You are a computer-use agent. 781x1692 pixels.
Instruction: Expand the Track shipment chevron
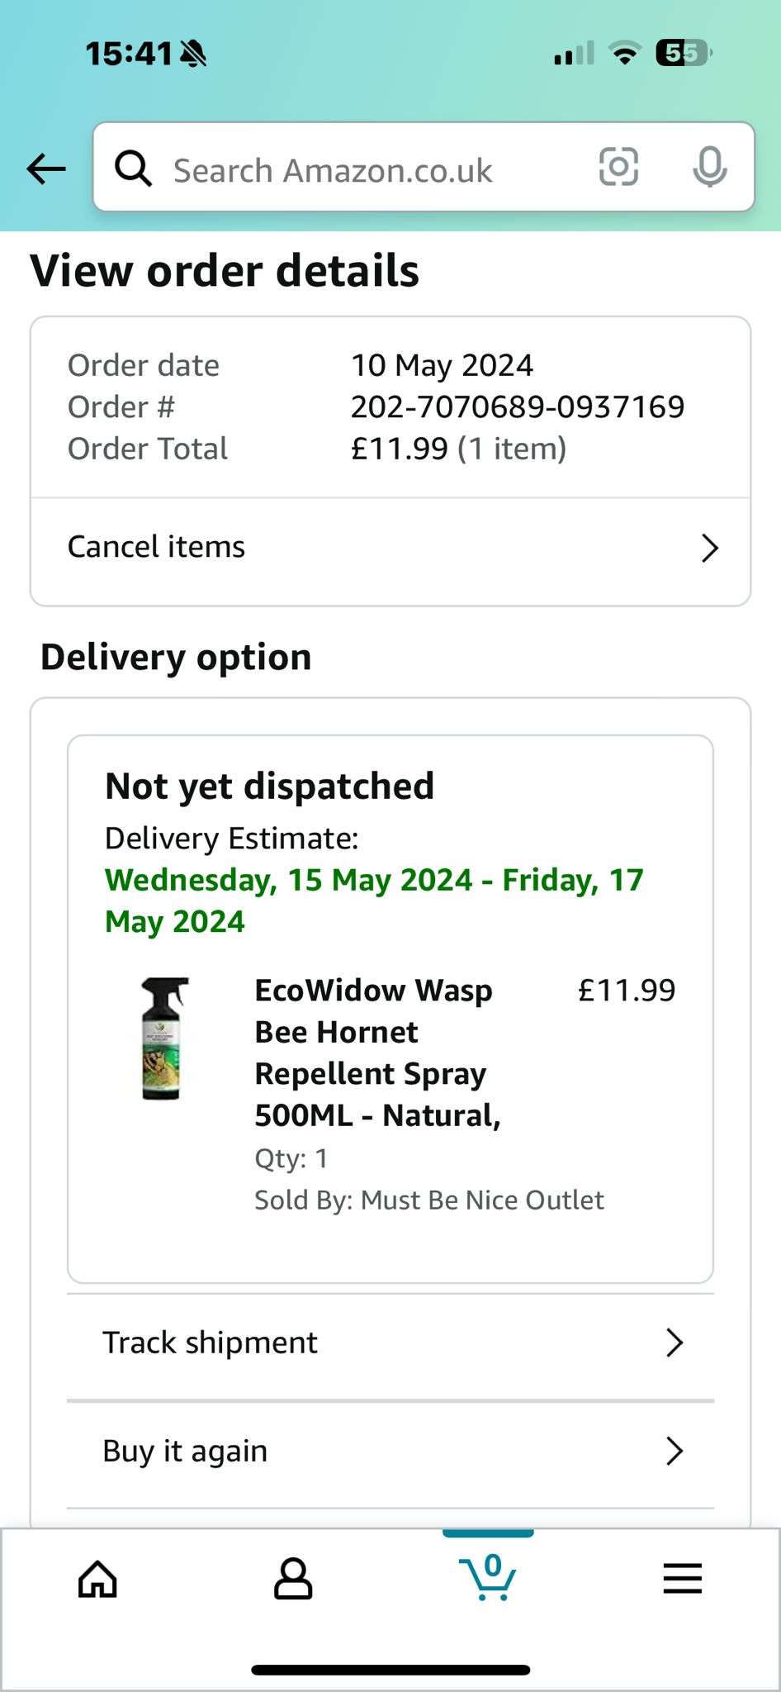coord(674,1343)
